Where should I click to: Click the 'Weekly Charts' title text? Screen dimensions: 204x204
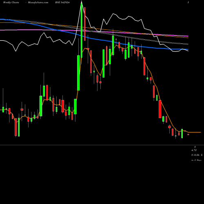click(x=11, y=2)
